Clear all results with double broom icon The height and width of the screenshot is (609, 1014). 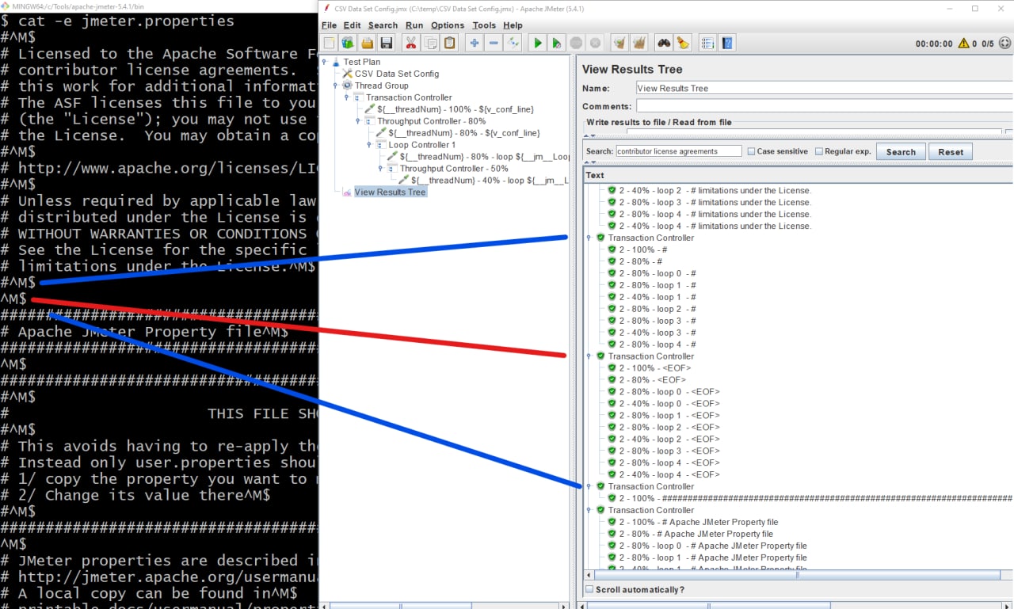(x=639, y=43)
